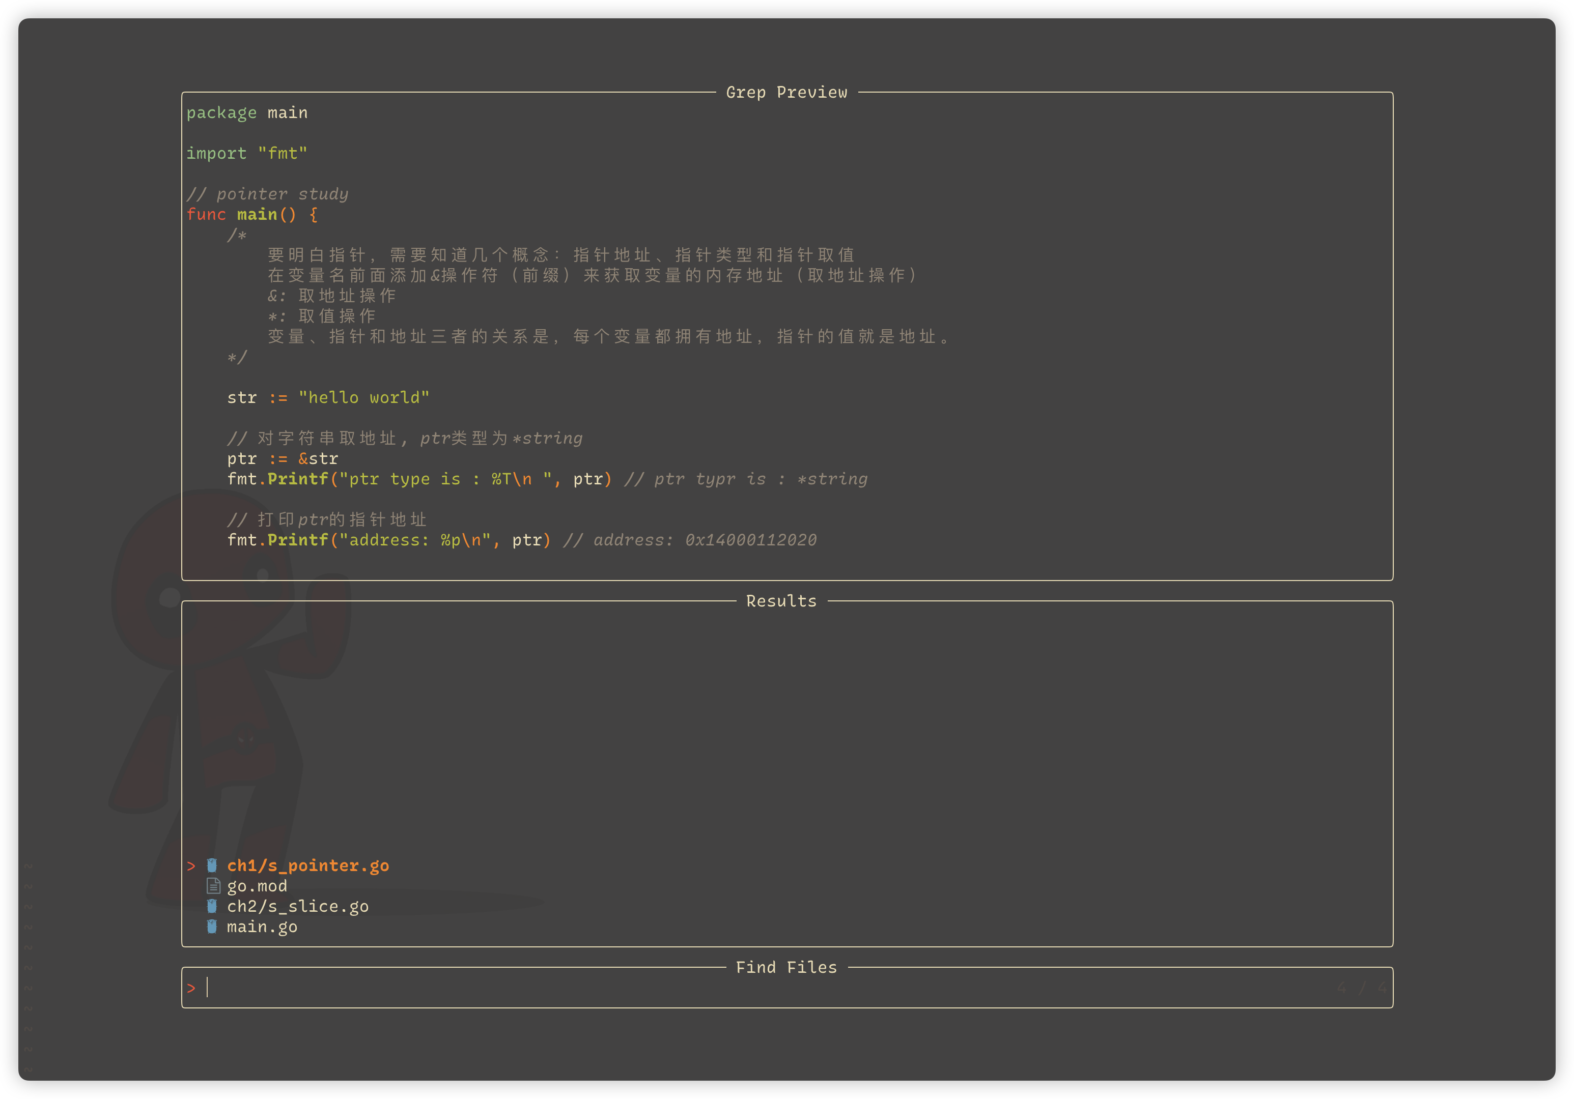Click the str := "hello world" line

point(328,397)
